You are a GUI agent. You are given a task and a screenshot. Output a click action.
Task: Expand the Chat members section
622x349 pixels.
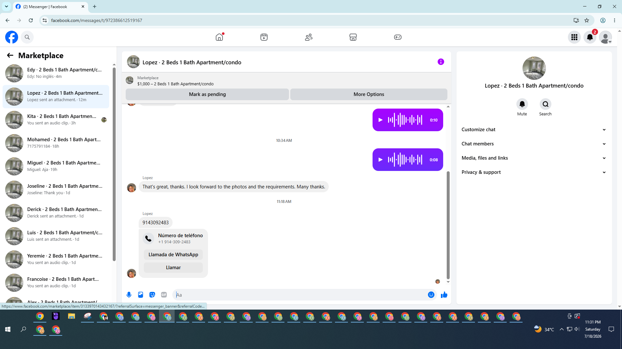click(x=534, y=144)
